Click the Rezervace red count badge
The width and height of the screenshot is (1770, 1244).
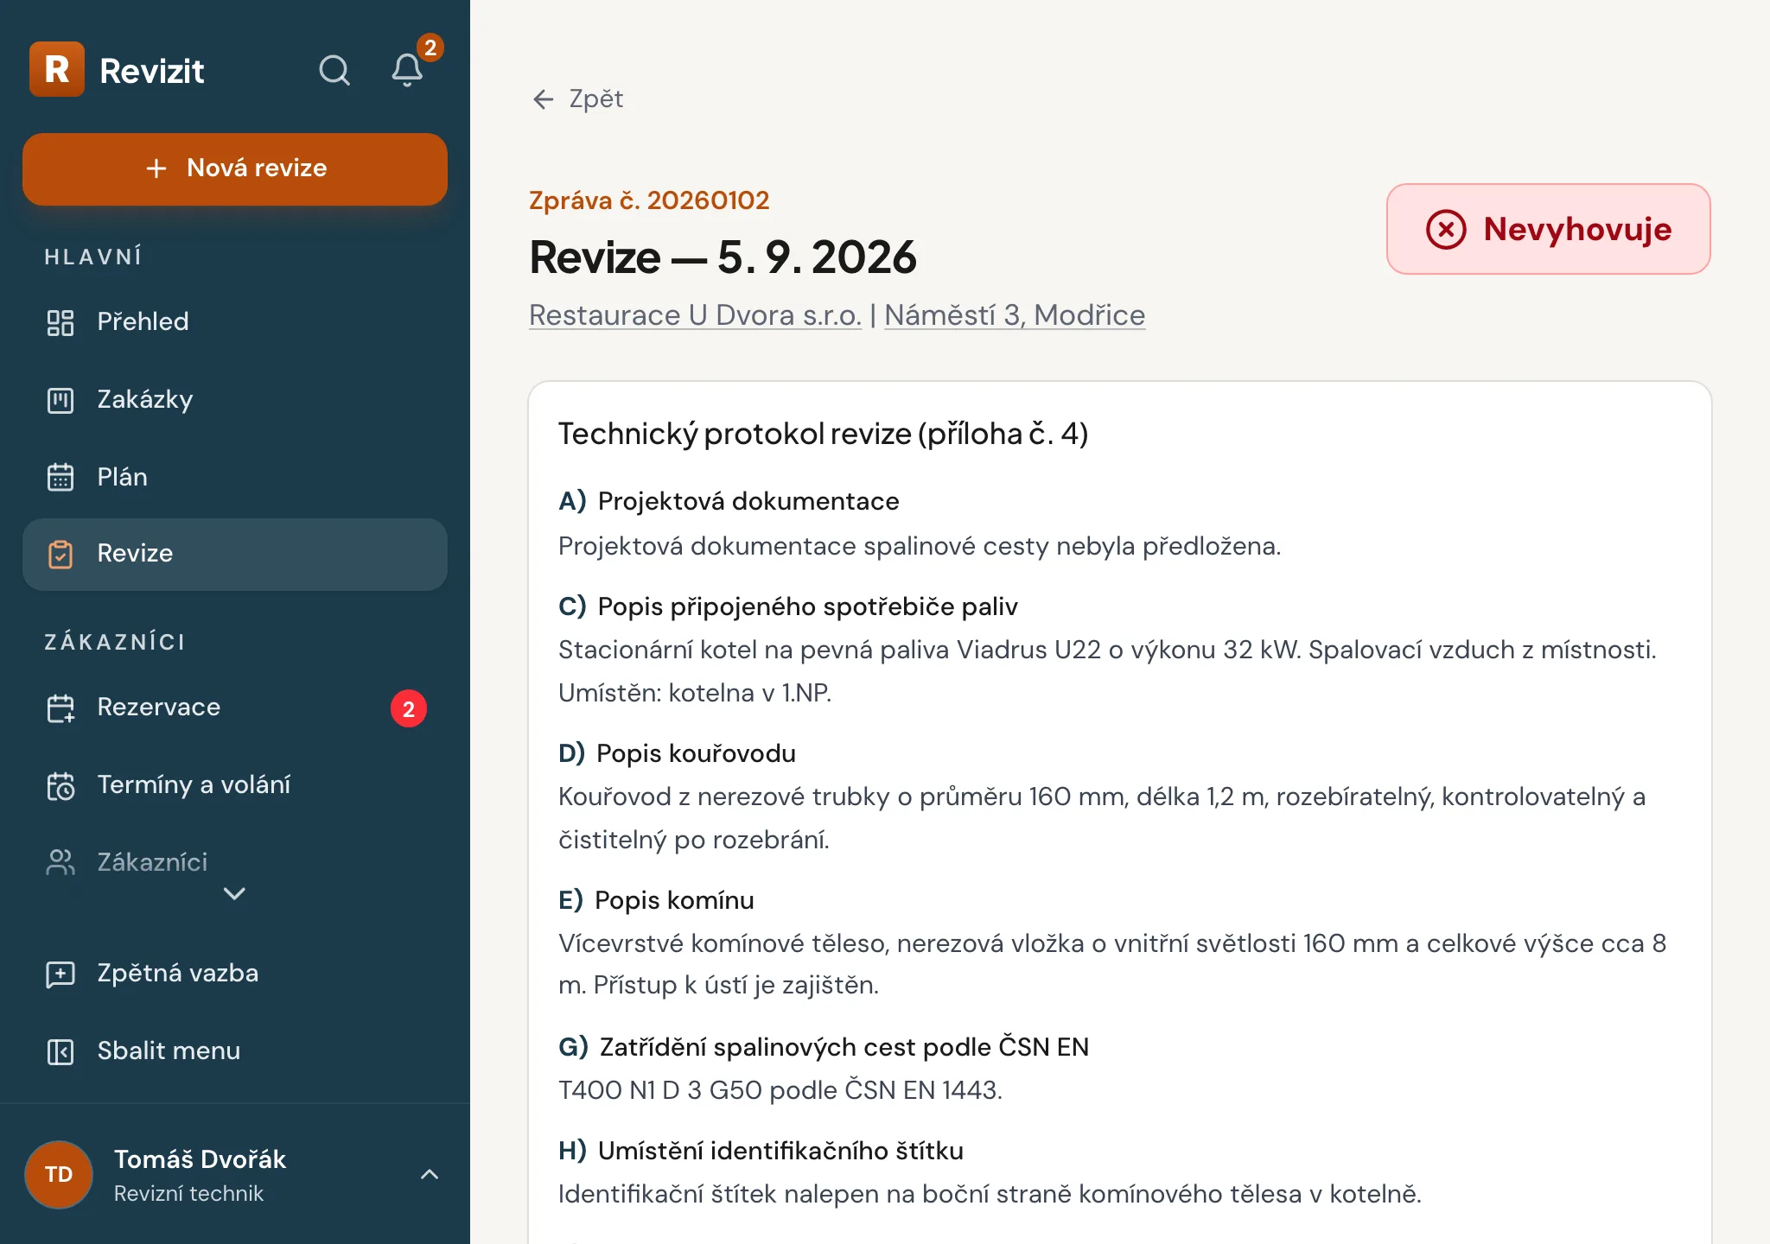click(x=409, y=709)
